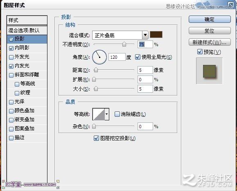Click 新建样式 new style button
The image size is (237, 191).
point(210,42)
